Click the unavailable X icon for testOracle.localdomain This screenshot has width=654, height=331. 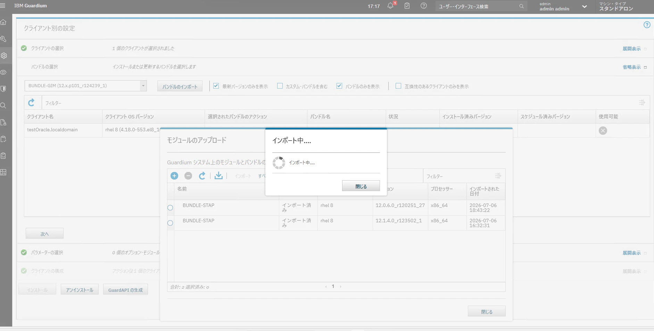[x=603, y=131]
